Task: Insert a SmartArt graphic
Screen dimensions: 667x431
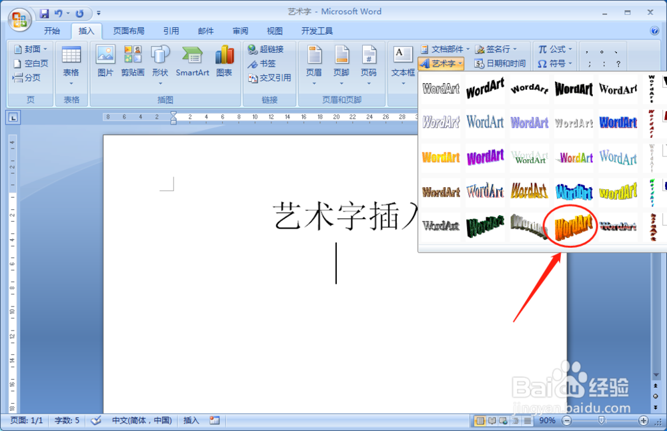Action: pos(192,61)
